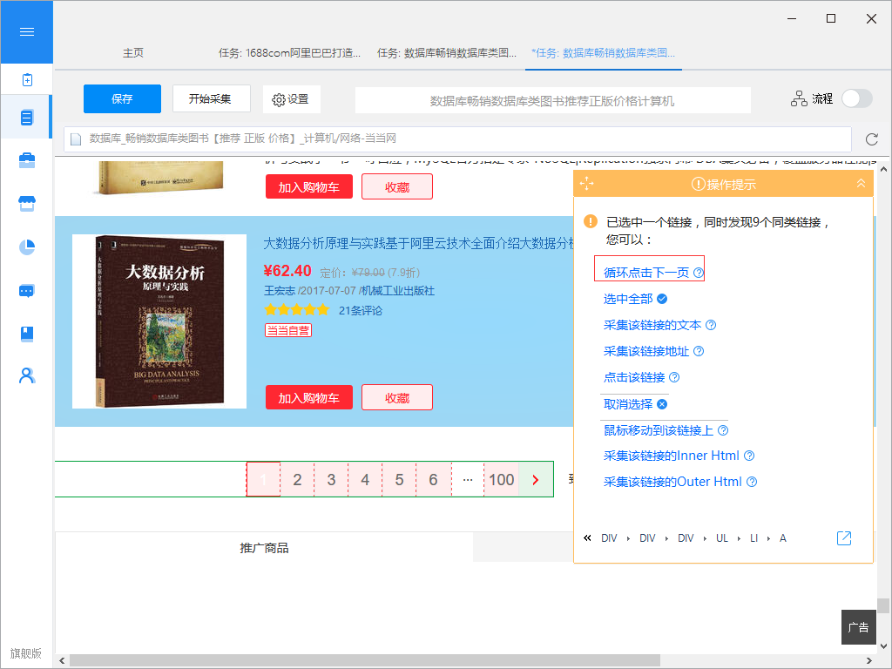Select the first DIV in the element path
This screenshot has height=669, width=892.
click(609, 538)
